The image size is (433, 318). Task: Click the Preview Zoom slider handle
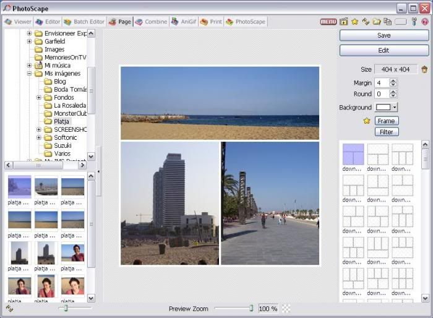(251, 308)
